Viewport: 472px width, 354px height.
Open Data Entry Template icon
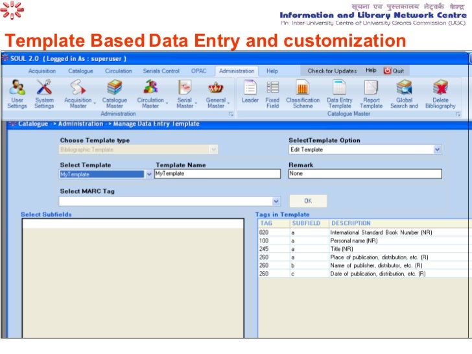coord(339,88)
